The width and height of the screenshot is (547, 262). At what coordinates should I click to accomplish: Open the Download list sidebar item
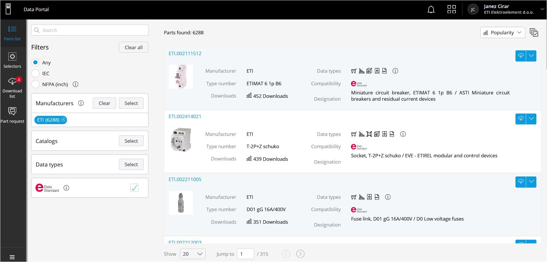pyautogui.click(x=12, y=88)
